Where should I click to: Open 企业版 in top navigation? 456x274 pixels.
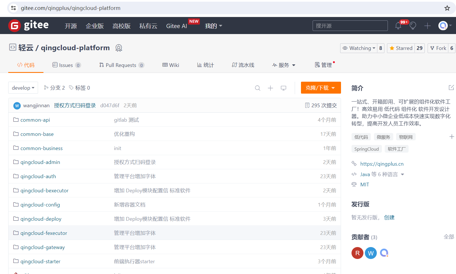point(95,26)
